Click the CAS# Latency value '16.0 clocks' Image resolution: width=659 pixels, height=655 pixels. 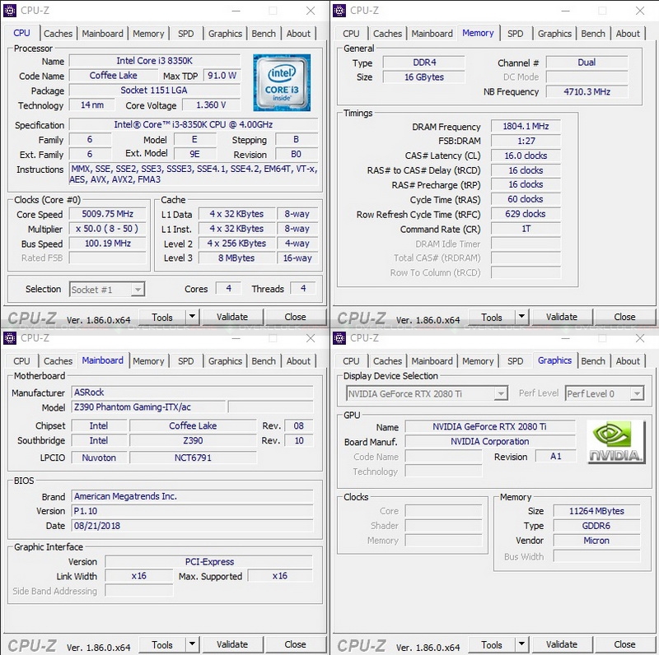[x=526, y=156]
